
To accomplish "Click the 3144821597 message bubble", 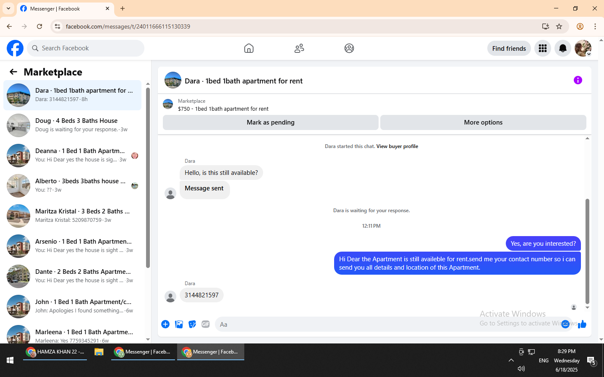I will [201, 295].
